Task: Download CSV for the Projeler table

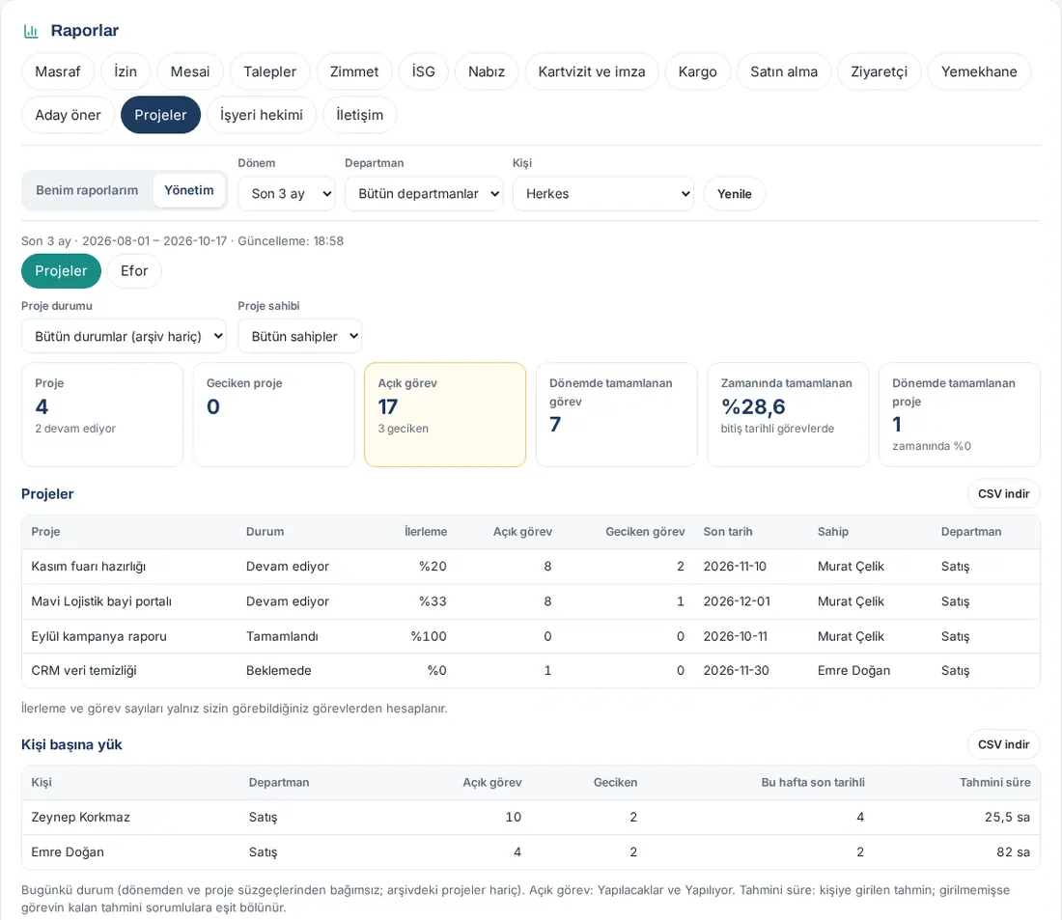Action: tap(1003, 494)
